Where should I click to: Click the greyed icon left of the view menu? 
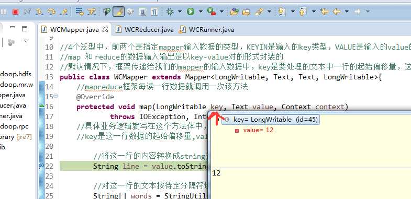pyautogui.click(x=12, y=42)
